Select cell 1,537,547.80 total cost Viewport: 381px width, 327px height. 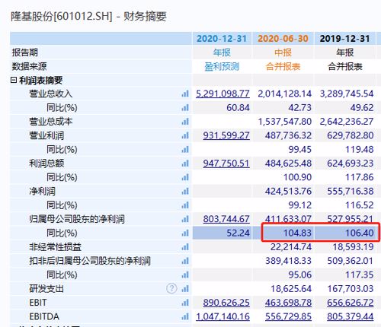(285, 122)
